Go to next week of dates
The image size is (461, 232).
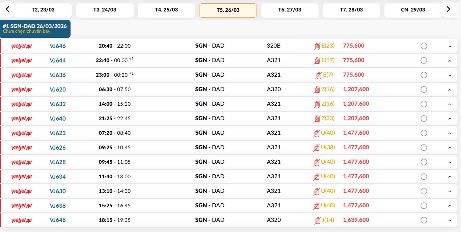point(448,9)
